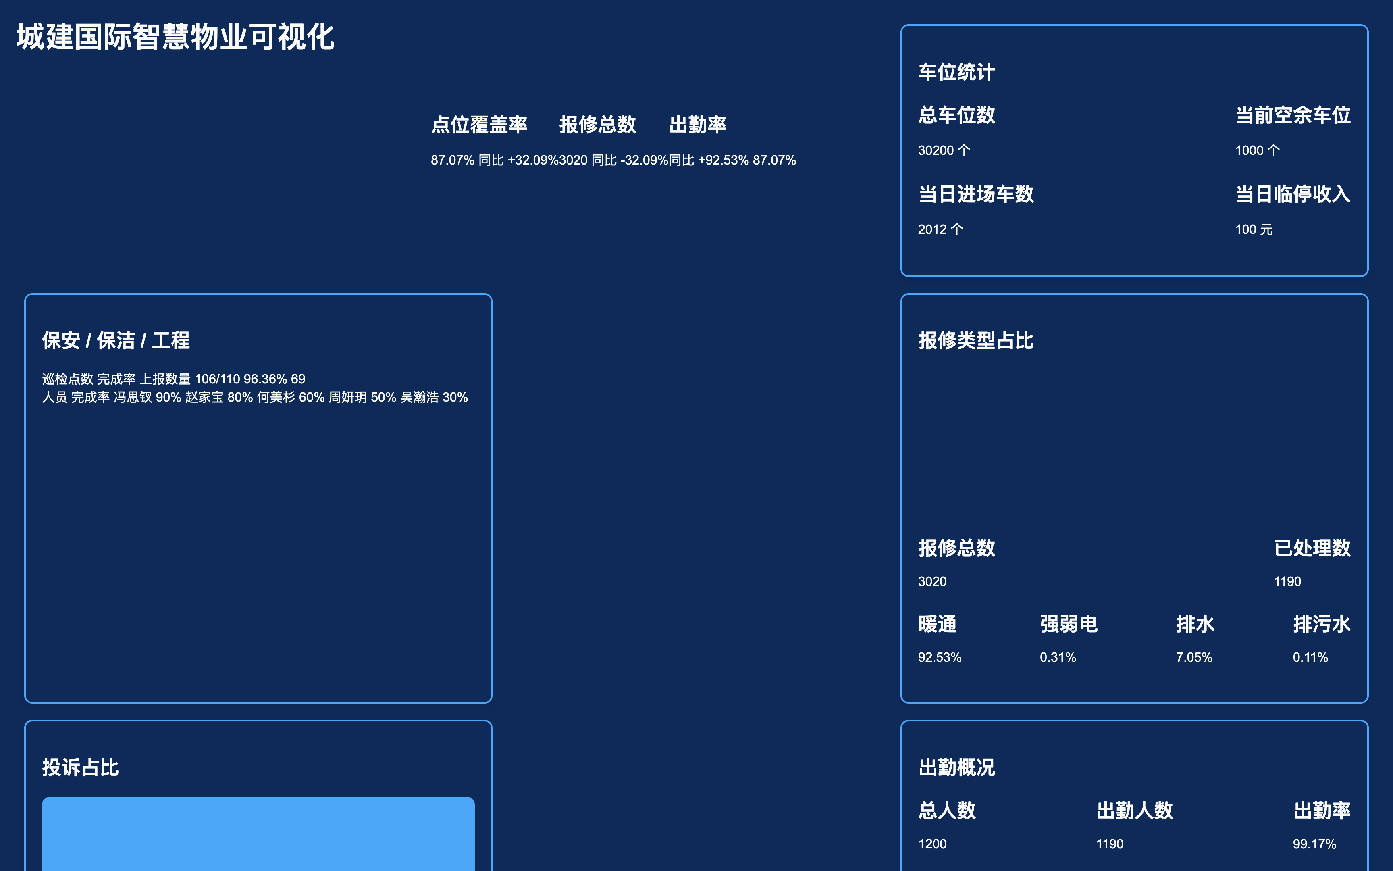Click the 当日临停收入 label
The width and height of the screenshot is (1393, 871).
1292,194
